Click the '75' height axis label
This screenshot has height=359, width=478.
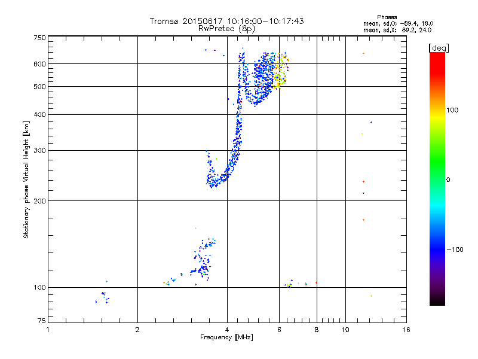pyautogui.click(x=42, y=321)
